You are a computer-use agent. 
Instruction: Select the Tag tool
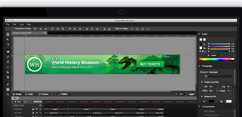pos(8,52)
